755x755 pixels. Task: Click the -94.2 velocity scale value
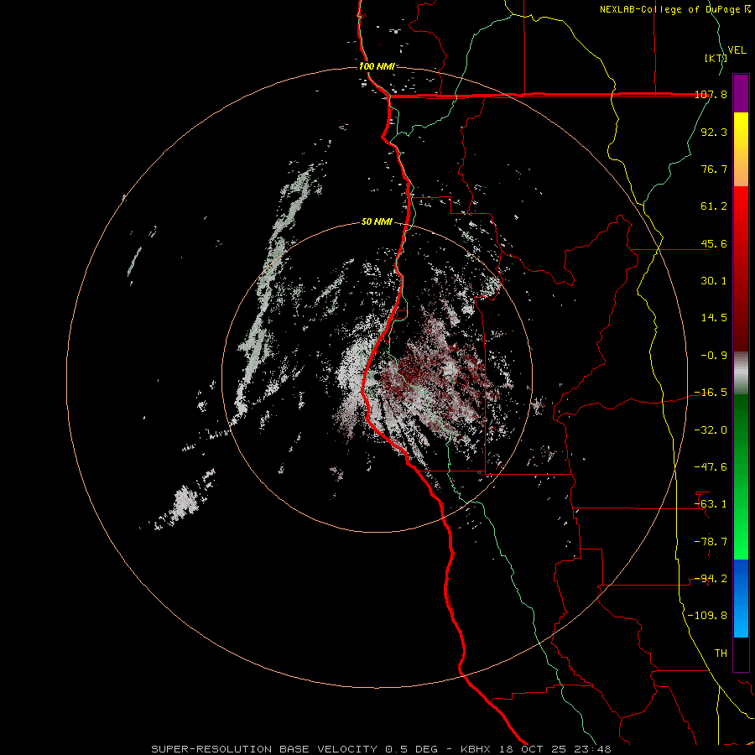click(x=711, y=579)
